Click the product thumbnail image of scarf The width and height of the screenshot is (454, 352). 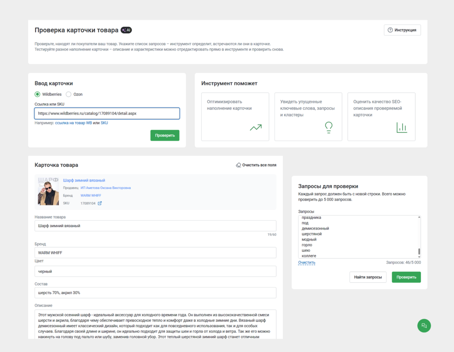coord(48,191)
